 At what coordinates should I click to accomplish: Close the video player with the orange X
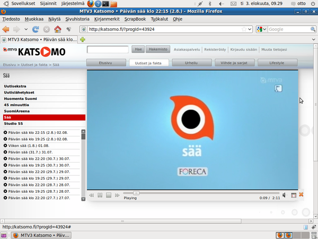coord(301,195)
